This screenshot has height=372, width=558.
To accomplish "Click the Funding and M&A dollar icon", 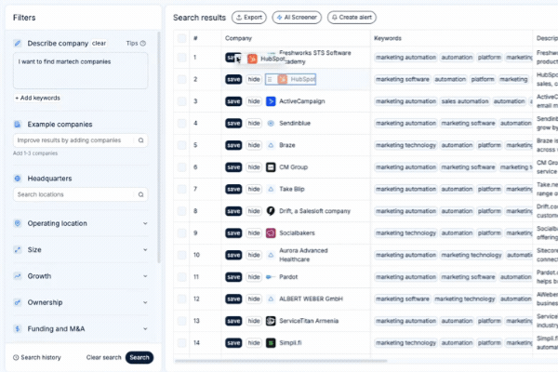I will (18, 328).
